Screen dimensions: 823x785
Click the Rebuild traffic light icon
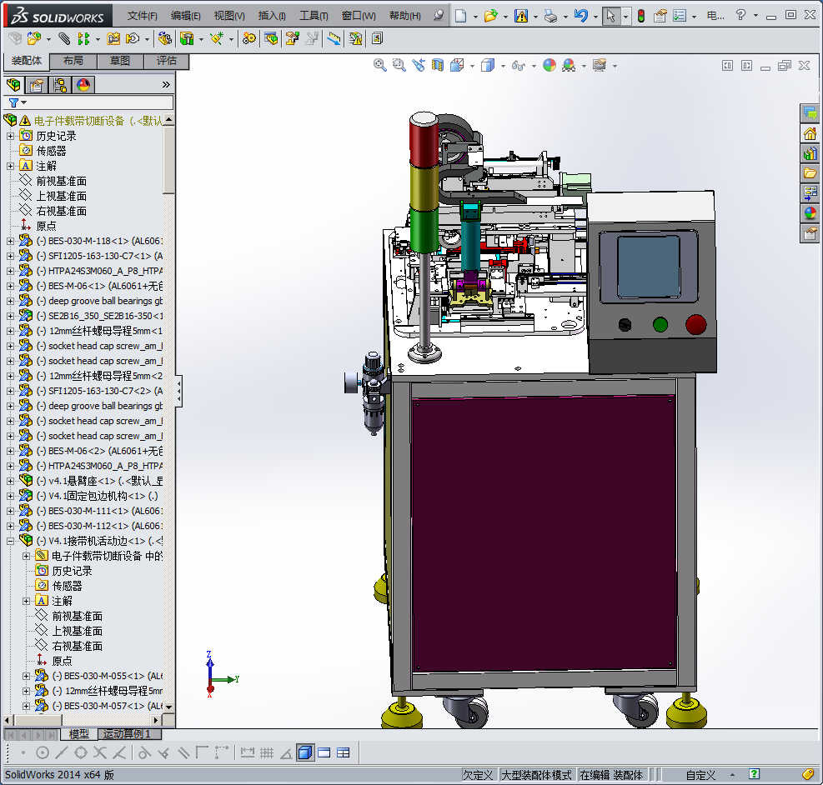(x=641, y=16)
